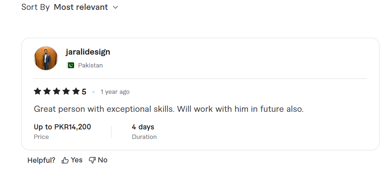Image resolution: width=392 pixels, height=191 pixels.
Task: Click the 4 days duration value
Action: click(x=143, y=127)
